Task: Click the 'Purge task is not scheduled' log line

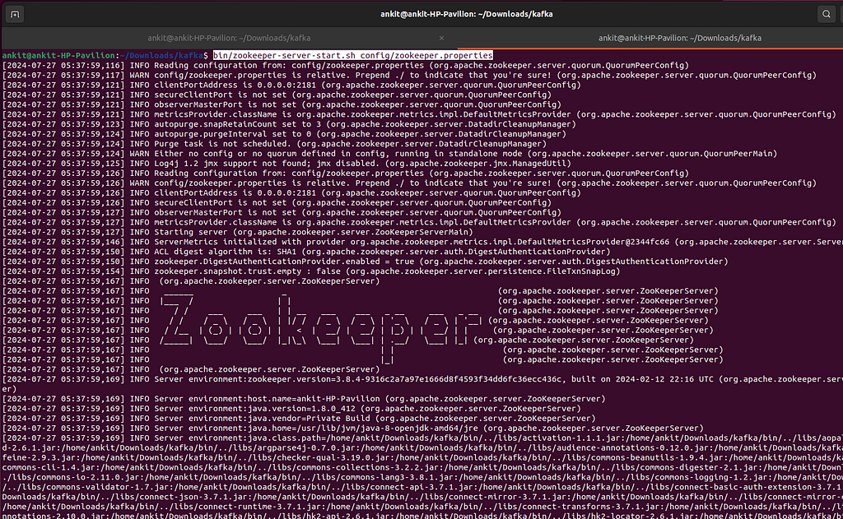Action: point(274,144)
